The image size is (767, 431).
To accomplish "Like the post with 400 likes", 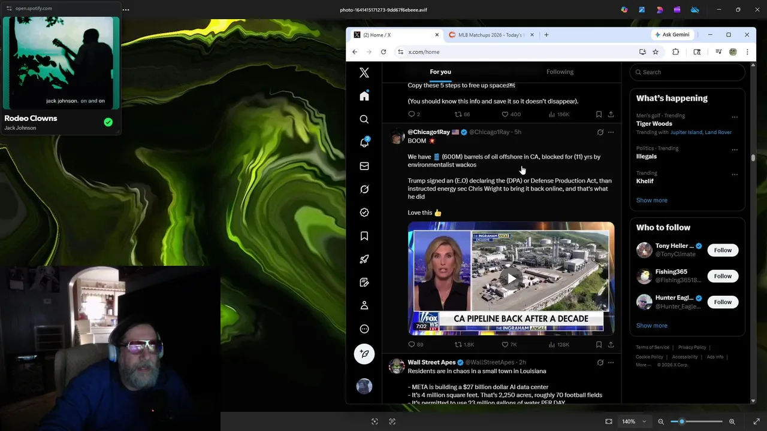I will [x=505, y=114].
